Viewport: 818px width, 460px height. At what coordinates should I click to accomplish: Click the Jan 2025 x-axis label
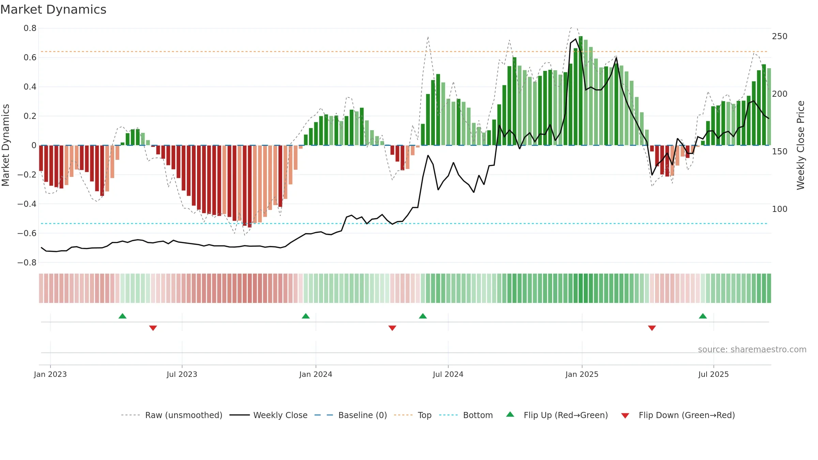(582, 374)
